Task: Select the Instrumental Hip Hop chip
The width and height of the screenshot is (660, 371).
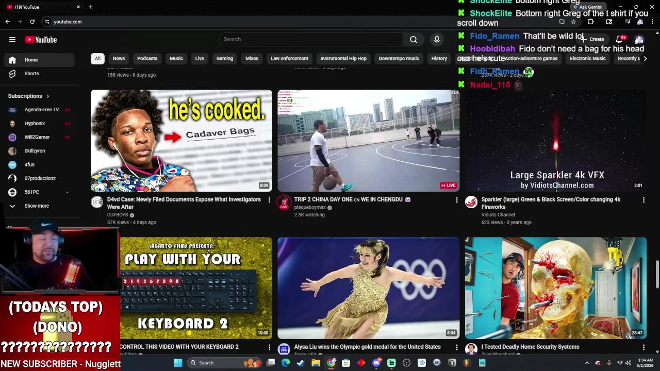Action: pos(343,59)
